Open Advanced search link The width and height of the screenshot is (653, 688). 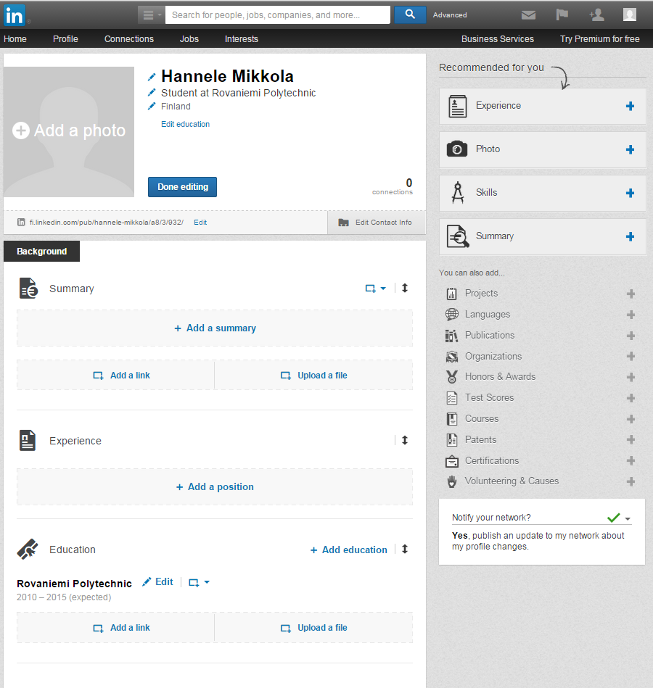tap(450, 15)
